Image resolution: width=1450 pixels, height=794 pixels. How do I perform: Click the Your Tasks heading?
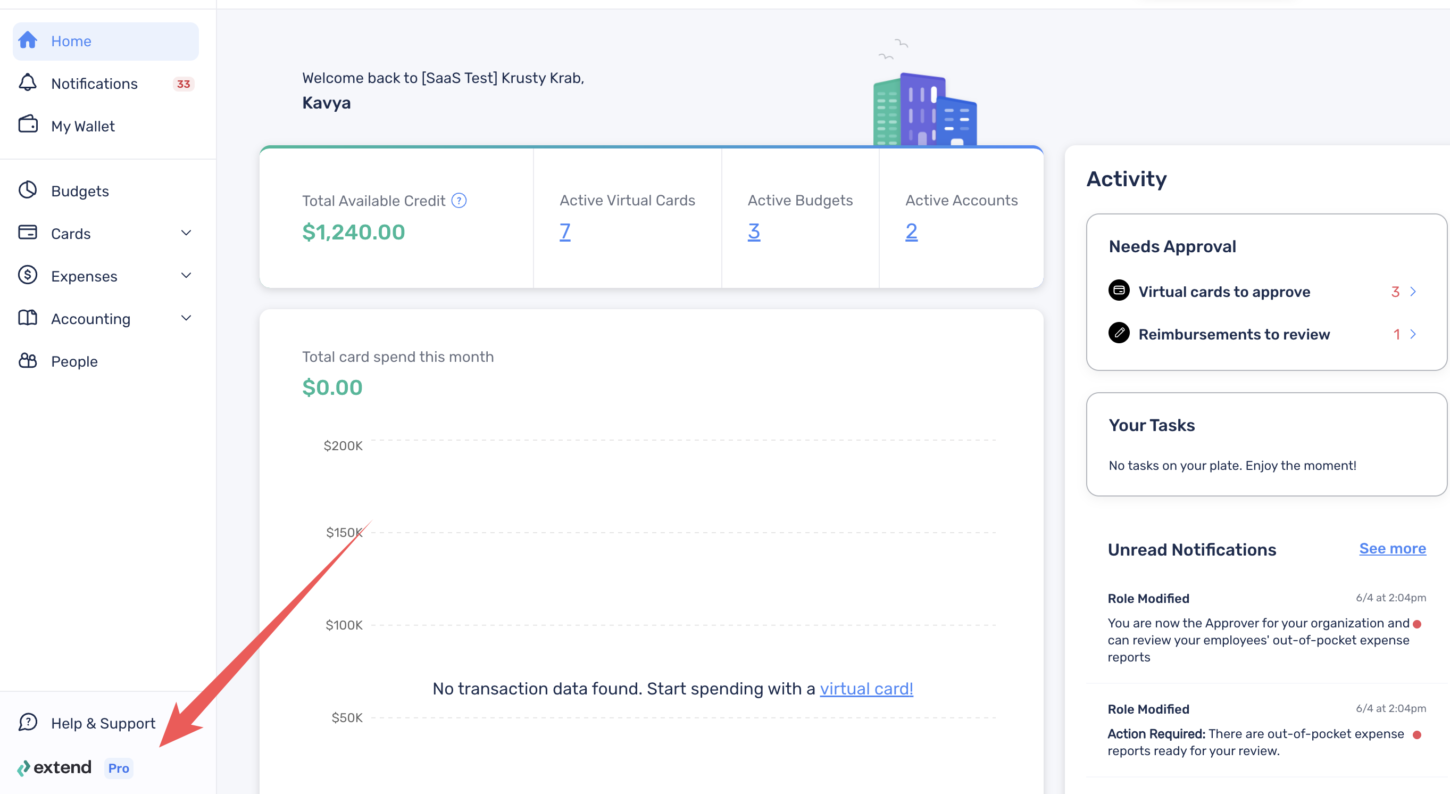(1151, 425)
